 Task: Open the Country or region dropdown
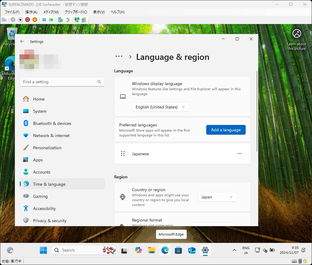[217, 197]
